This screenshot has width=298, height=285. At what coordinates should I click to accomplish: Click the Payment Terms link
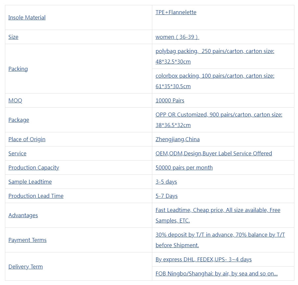click(27, 240)
